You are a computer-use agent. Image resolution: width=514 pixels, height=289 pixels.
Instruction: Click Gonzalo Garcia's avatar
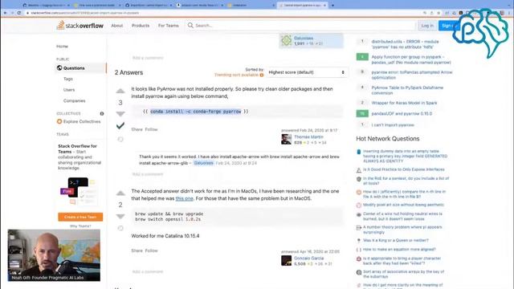286,260
